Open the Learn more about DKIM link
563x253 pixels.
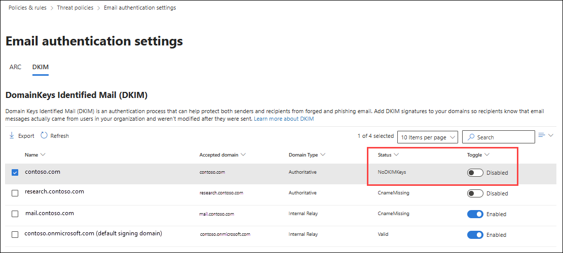(x=284, y=119)
